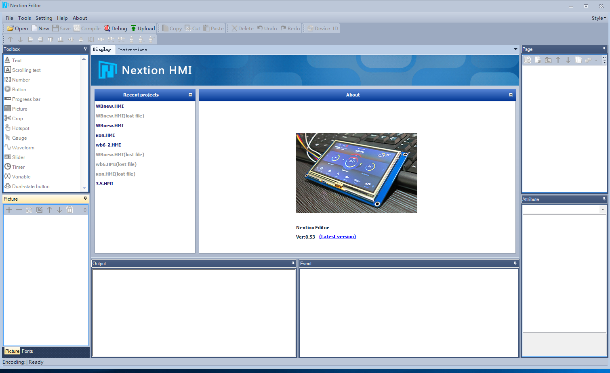
Task: Click the replace picture refresh icon
Action: click(x=29, y=210)
